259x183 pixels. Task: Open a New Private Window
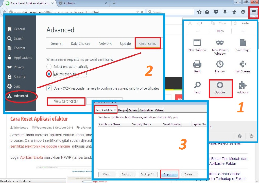pyautogui.click(x=220, y=47)
